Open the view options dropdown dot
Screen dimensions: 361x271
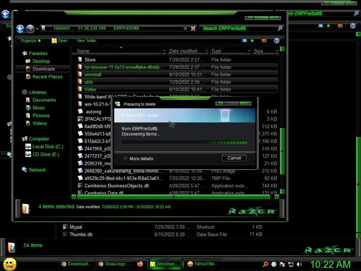(252, 41)
